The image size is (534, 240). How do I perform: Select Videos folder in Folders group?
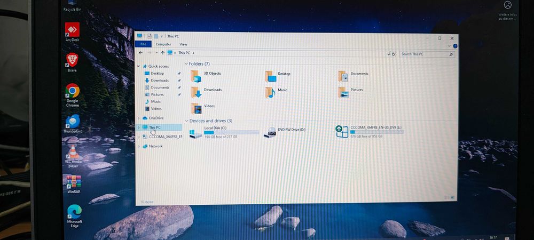(203, 108)
